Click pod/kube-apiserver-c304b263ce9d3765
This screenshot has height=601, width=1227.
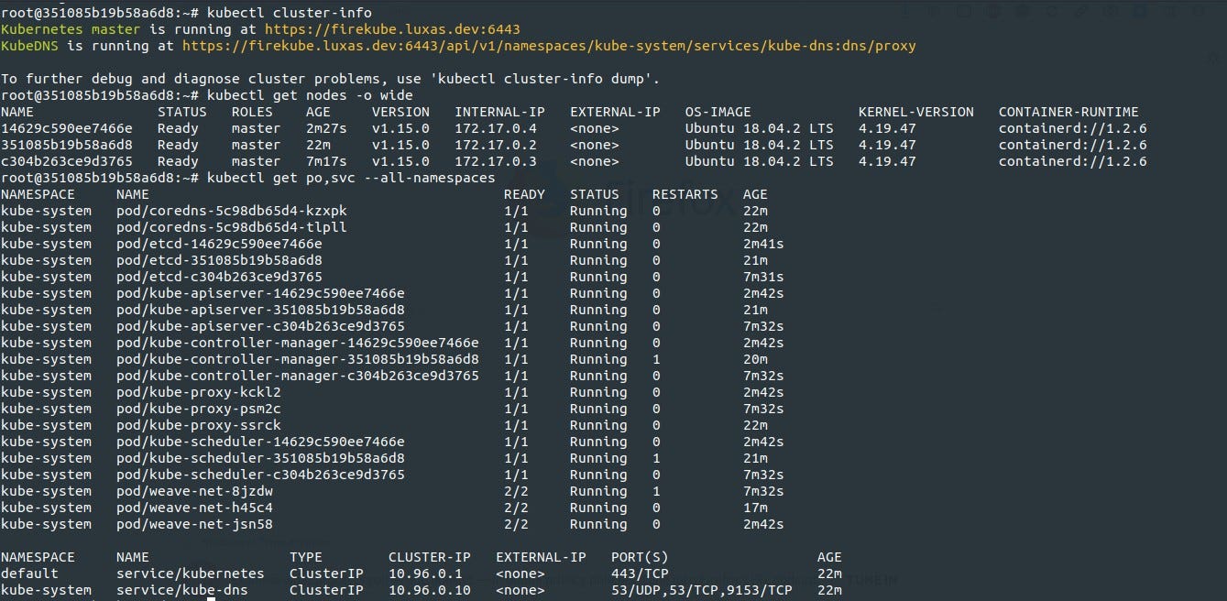260,326
